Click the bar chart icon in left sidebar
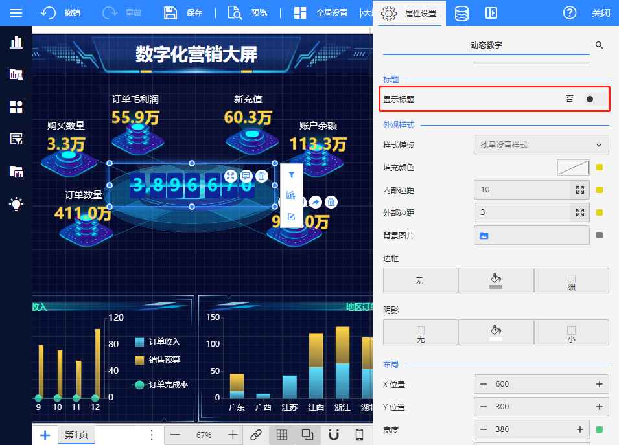 [x=16, y=43]
